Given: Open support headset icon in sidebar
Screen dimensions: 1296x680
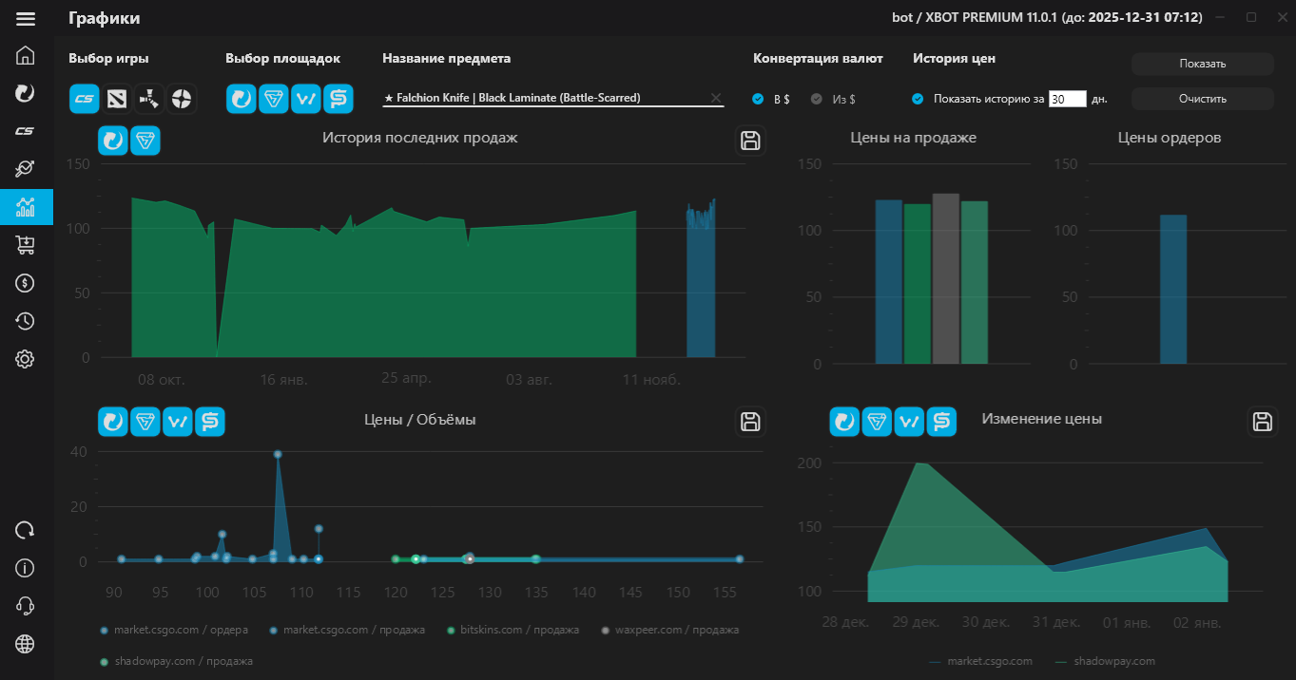Looking at the screenshot, I should coord(26,606).
